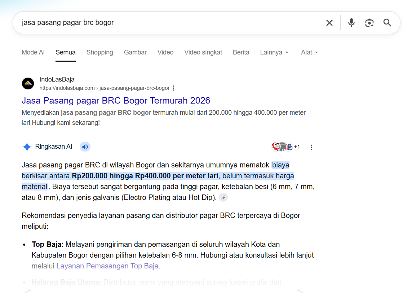Click the IndoLasBaja site favicon
This screenshot has width=403, height=293.
pyautogui.click(x=28, y=84)
